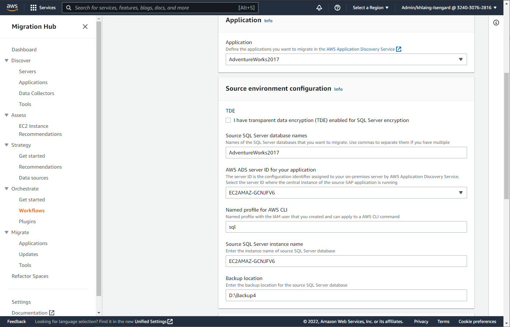Click the external link icon beside Documentation

[52, 313]
